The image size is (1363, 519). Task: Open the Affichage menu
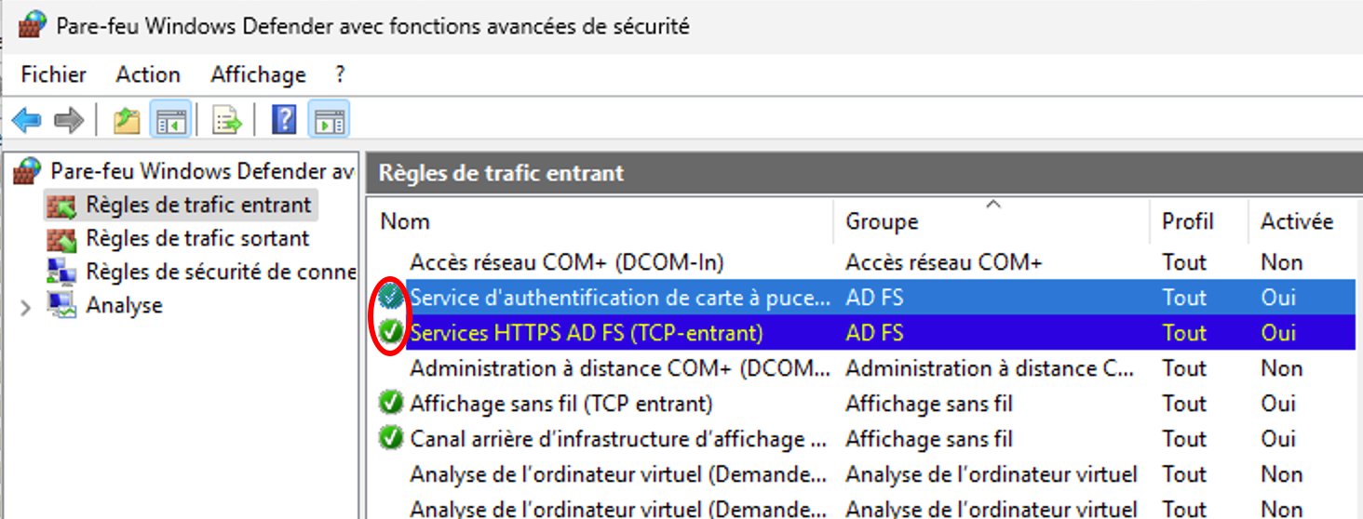(x=258, y=74)
